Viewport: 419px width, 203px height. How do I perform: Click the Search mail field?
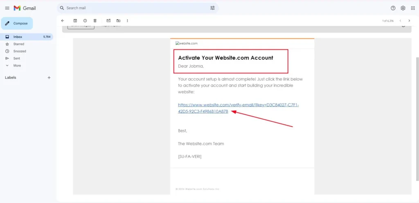pos(137,8)
